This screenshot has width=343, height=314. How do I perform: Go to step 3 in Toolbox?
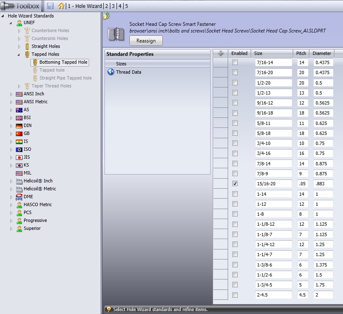113,6
